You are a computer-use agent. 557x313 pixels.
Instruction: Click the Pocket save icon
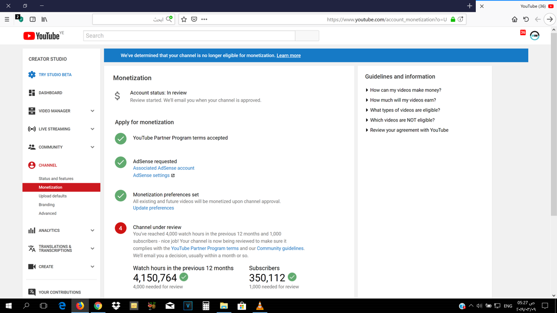pyautogui.click(x=194, y=19)
